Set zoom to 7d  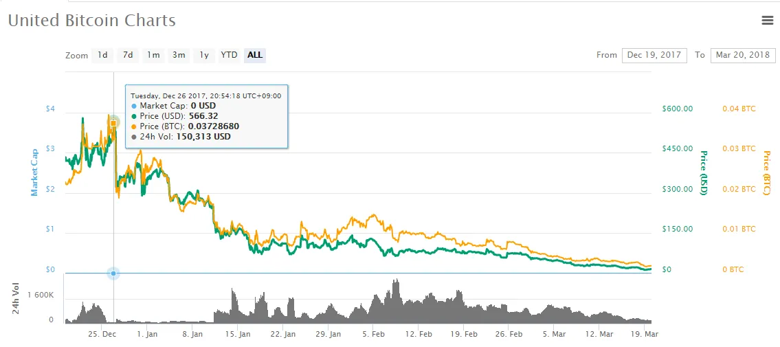coord(128,55)
